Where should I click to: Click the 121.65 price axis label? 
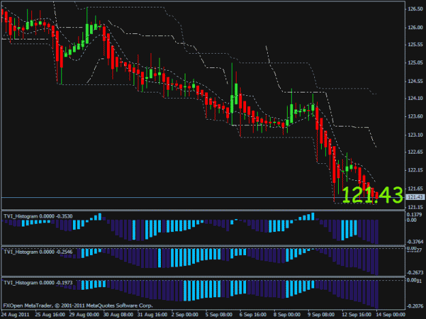415,188
